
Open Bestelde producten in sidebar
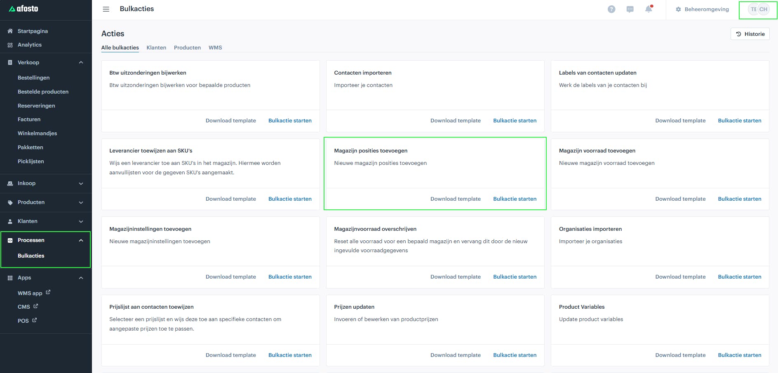pos(43,92)
